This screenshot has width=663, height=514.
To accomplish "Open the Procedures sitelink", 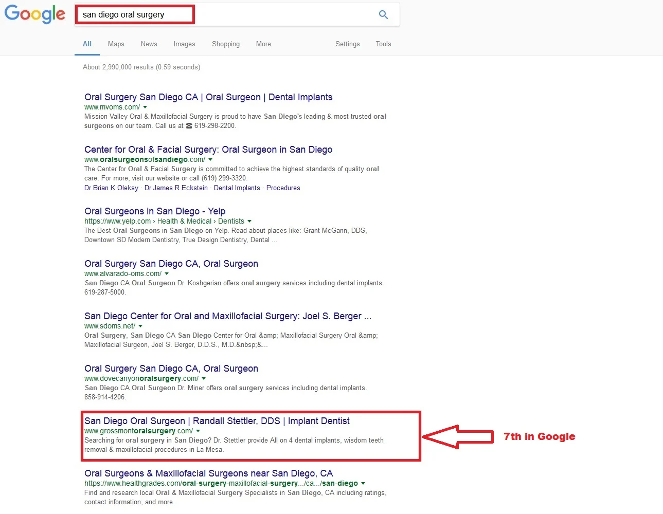I will (x=283, y=188).
